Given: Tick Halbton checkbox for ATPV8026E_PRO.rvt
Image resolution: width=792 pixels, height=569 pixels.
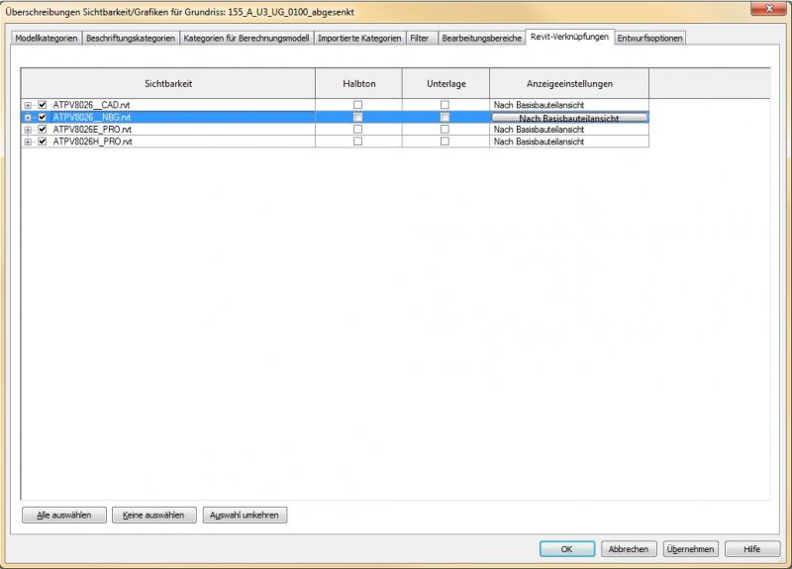Looking at the screenshot, I should (x=358, y=130).
